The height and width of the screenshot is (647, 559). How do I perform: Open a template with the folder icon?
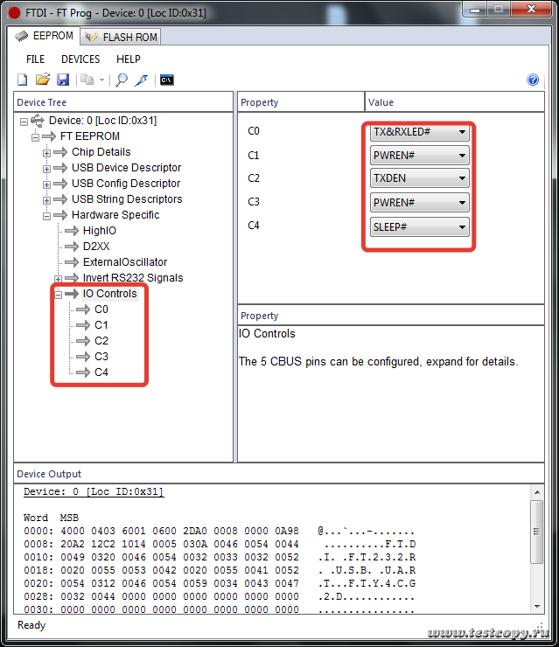coord(42,80)
